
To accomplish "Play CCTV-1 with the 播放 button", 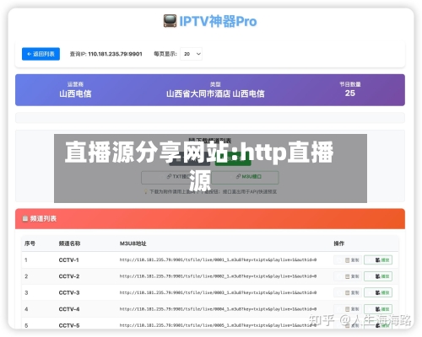I will point(378,260).
